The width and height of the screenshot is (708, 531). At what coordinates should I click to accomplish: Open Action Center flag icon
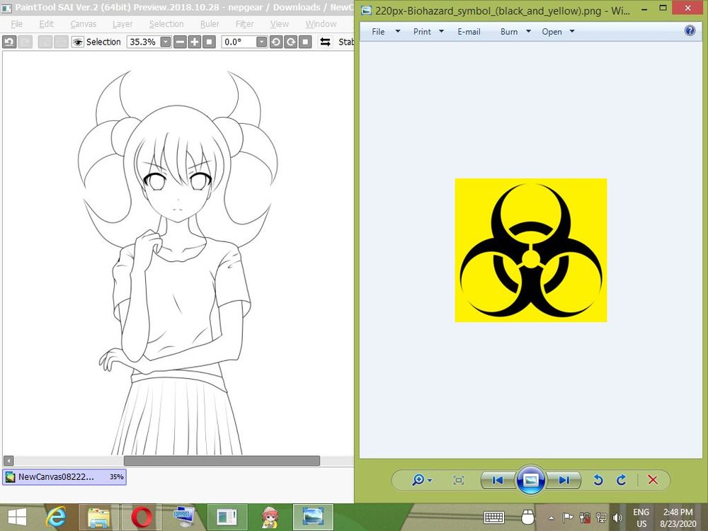568,518
